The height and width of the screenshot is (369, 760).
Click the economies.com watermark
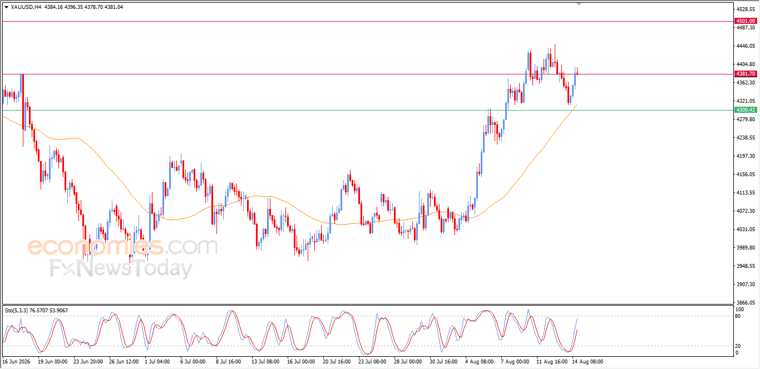pyautogui.click(x=122, y=246)
